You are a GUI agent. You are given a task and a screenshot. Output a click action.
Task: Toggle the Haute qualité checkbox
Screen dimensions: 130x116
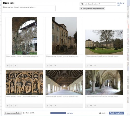pos(23,113)
